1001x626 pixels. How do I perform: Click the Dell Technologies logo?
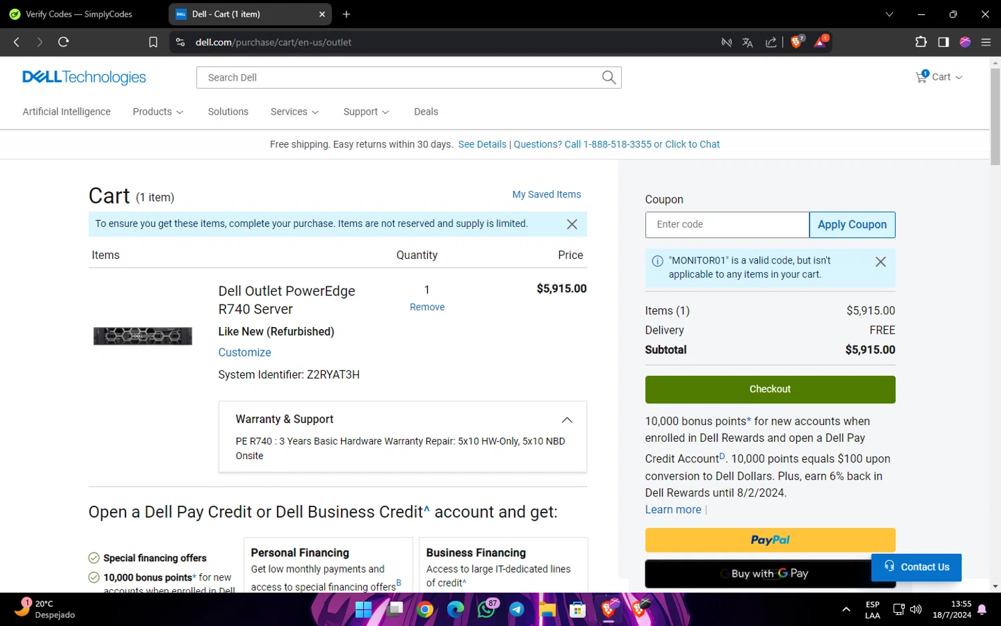(84, 77)
